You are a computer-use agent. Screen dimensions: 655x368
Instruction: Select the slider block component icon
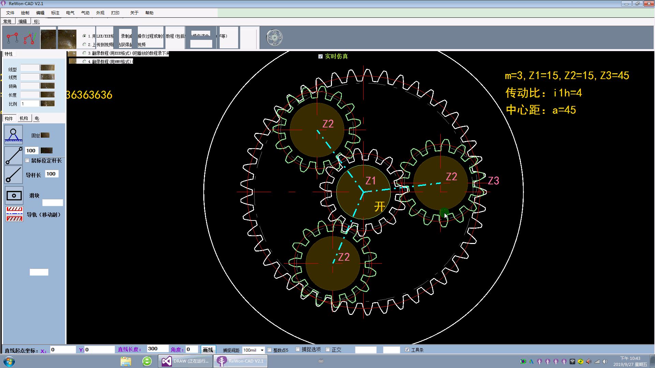coord(14,195)
